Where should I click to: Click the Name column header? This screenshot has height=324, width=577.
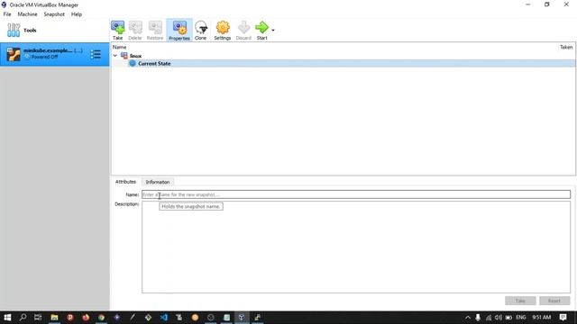119,47
